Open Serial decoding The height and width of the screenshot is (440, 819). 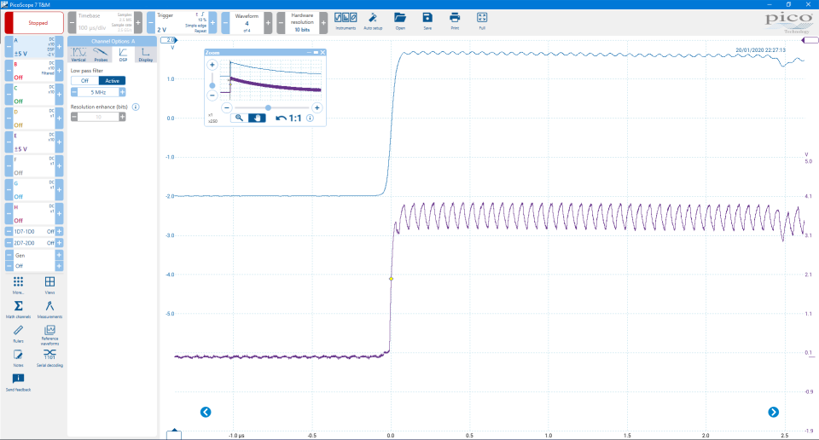[49, 355]
